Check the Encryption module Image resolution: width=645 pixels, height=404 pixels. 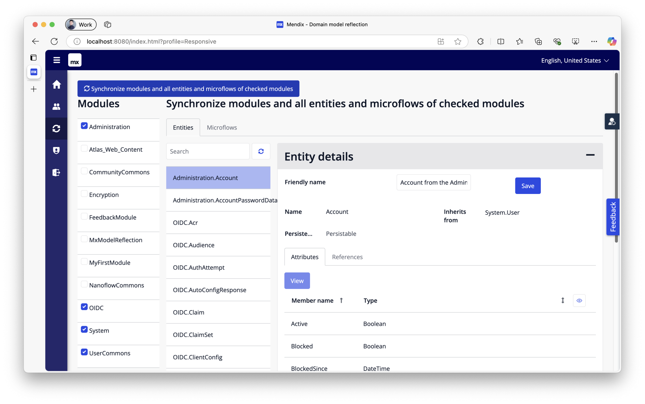84,194
